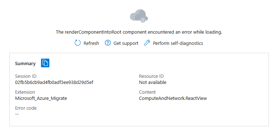Click the circular Refresh arrow icon

coord(77,43)
